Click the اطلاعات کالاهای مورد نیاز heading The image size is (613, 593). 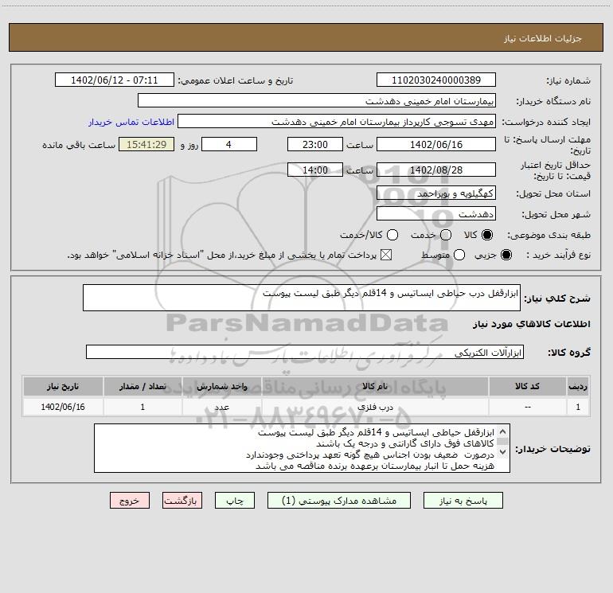[531, 324]
